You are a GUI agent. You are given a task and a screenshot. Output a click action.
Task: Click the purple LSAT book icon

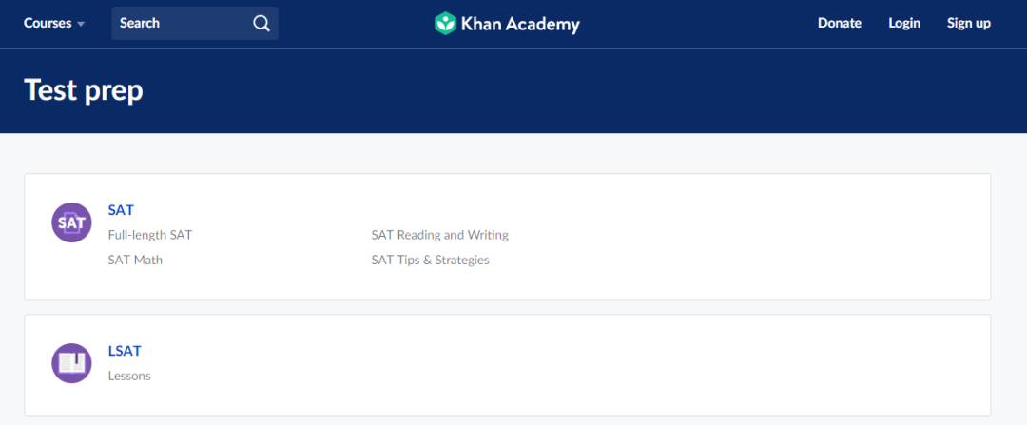pyautogui.click(x=71, y=363)
